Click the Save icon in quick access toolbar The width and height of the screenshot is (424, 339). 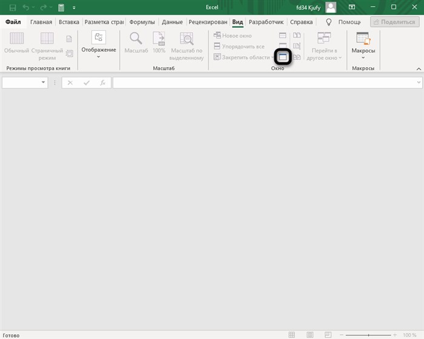pos(13,7)
